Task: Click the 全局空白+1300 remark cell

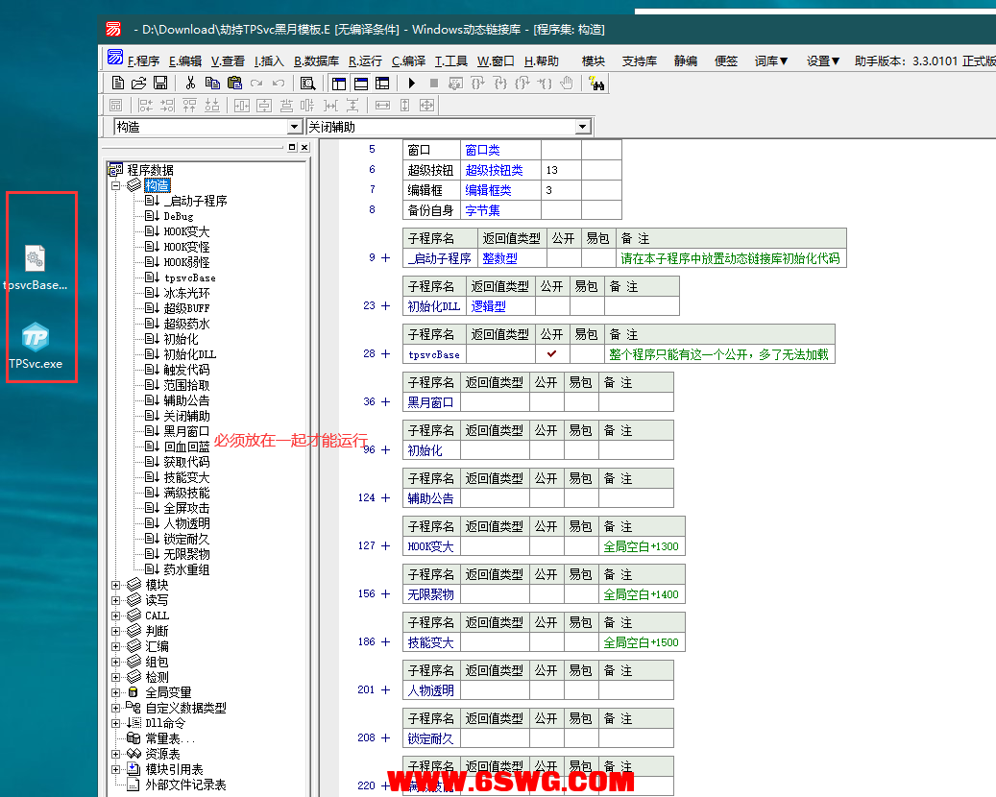Action: [642, 546]
